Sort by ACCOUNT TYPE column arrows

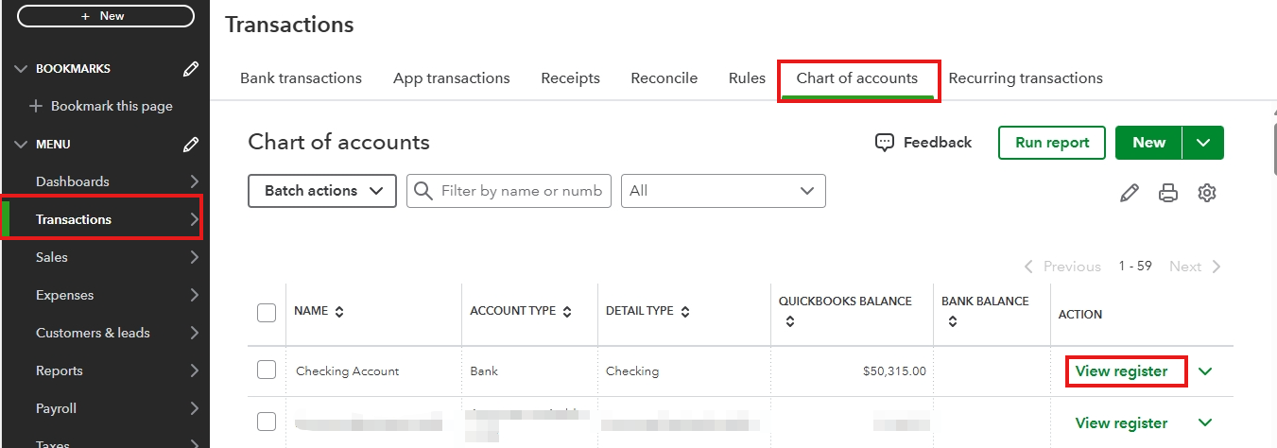coord(567,311)
